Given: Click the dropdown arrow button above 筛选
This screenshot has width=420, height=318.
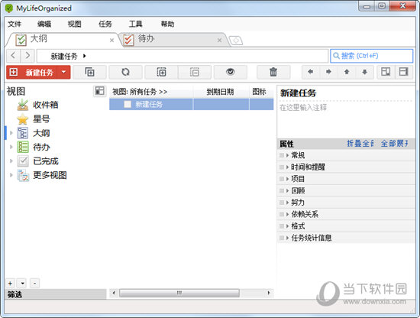Looking at the screenshot, I should [22, 283].
